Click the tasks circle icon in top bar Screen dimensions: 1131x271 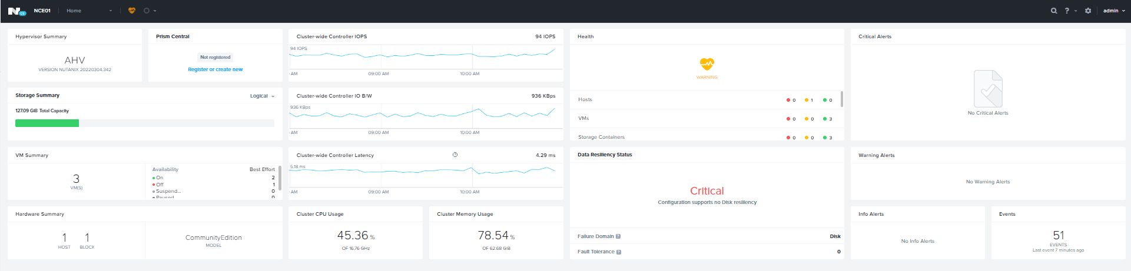[147, 11]
